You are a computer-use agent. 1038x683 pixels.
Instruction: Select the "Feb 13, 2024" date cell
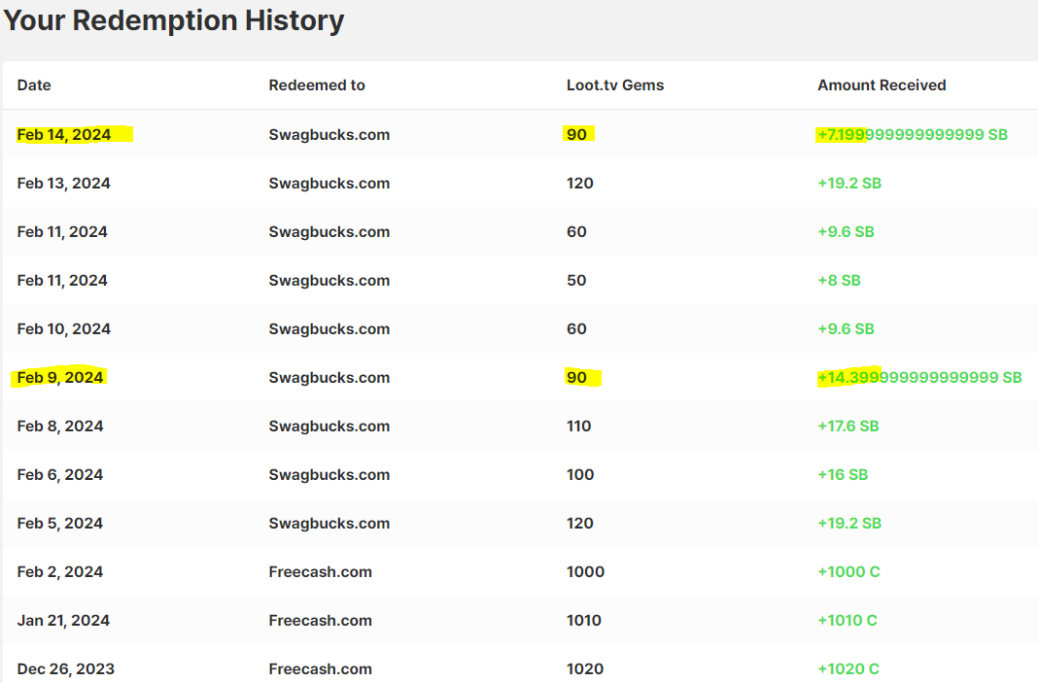[x=63, y=184]
